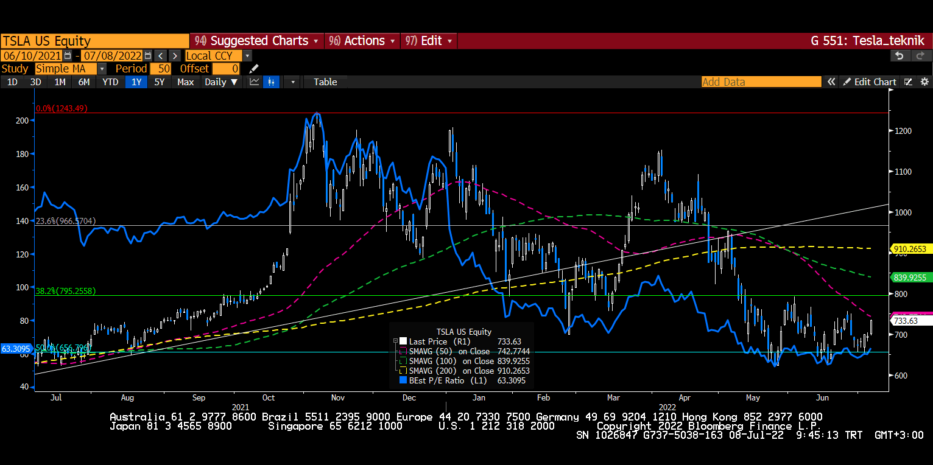Select Max time range

tap(186, 82)
